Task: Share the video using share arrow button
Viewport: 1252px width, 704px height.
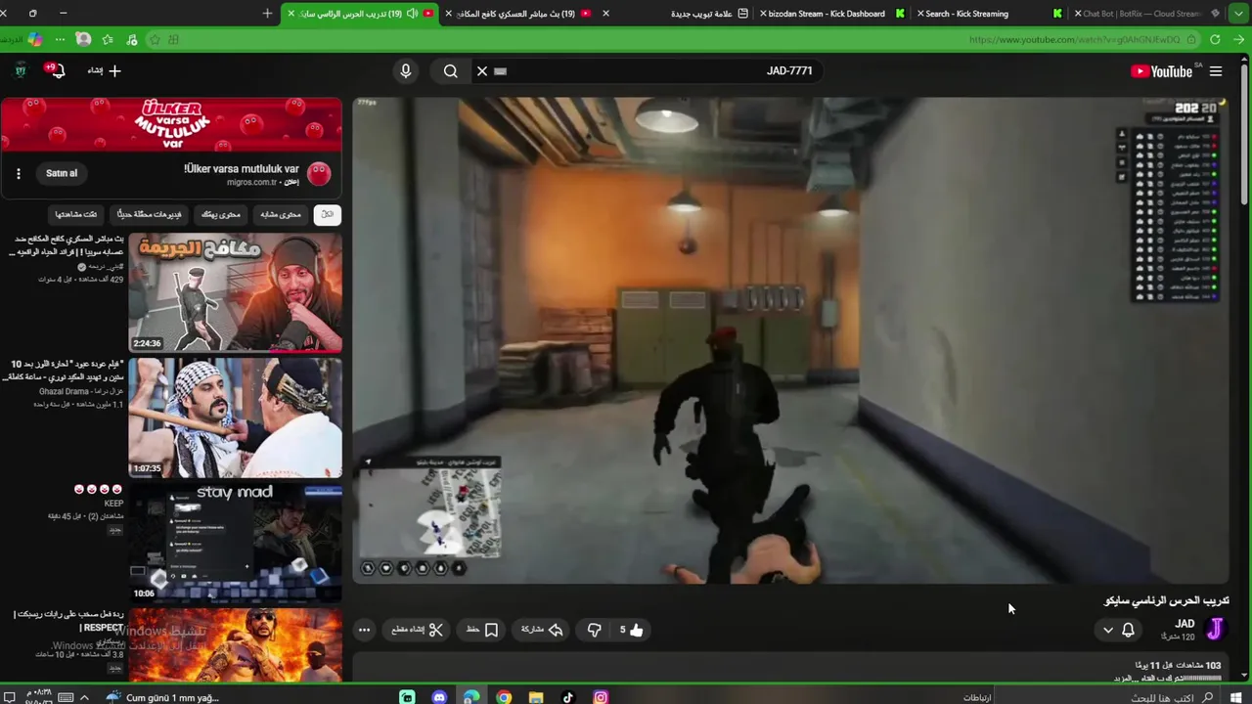Action: (x=542, y=630)
